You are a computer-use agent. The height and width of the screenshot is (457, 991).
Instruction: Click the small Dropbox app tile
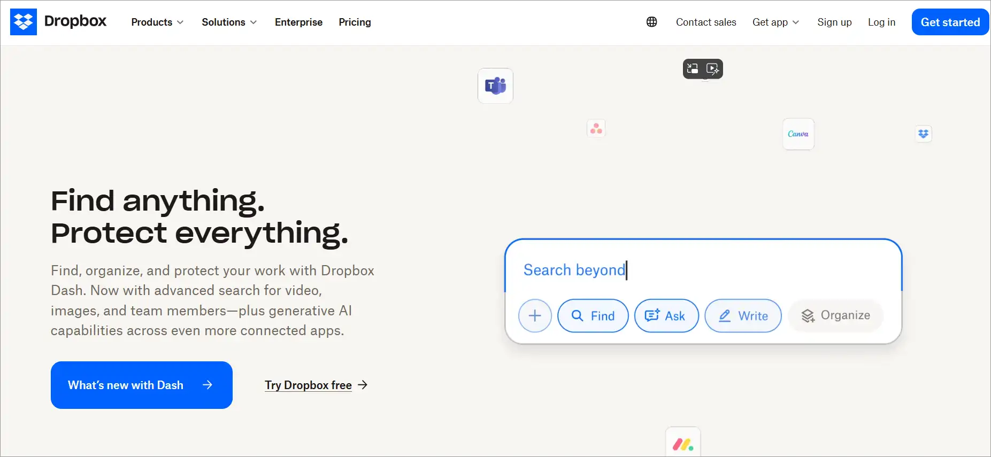click(x=923, y=134)
